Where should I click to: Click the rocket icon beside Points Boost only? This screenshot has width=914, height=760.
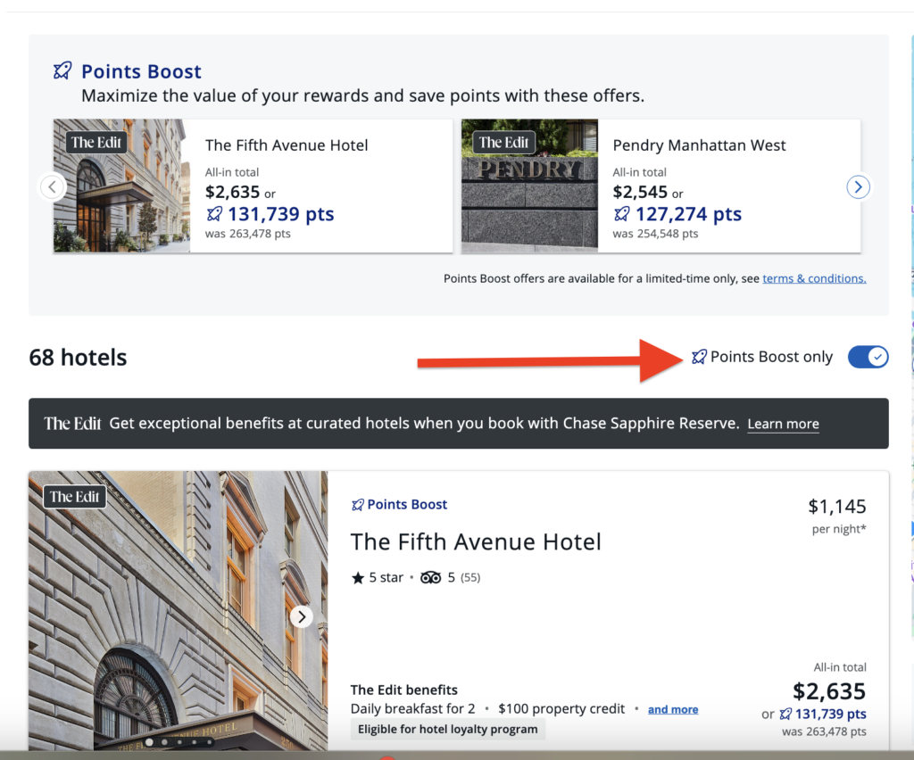click(699, 357)
